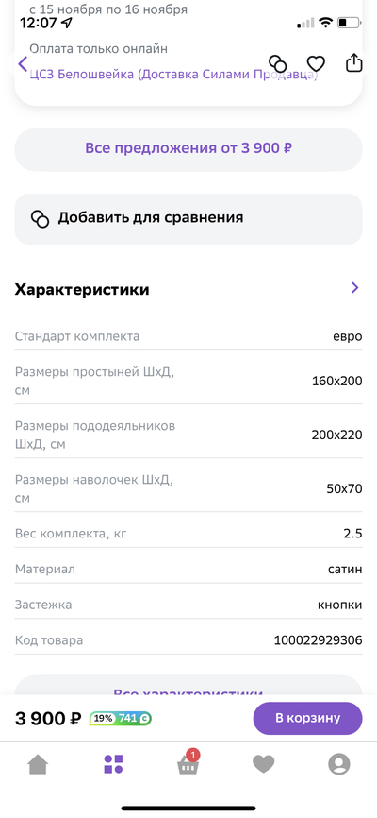Select the Код товара number 100022929306
This screenshot has width=377, height=818.
318,640
